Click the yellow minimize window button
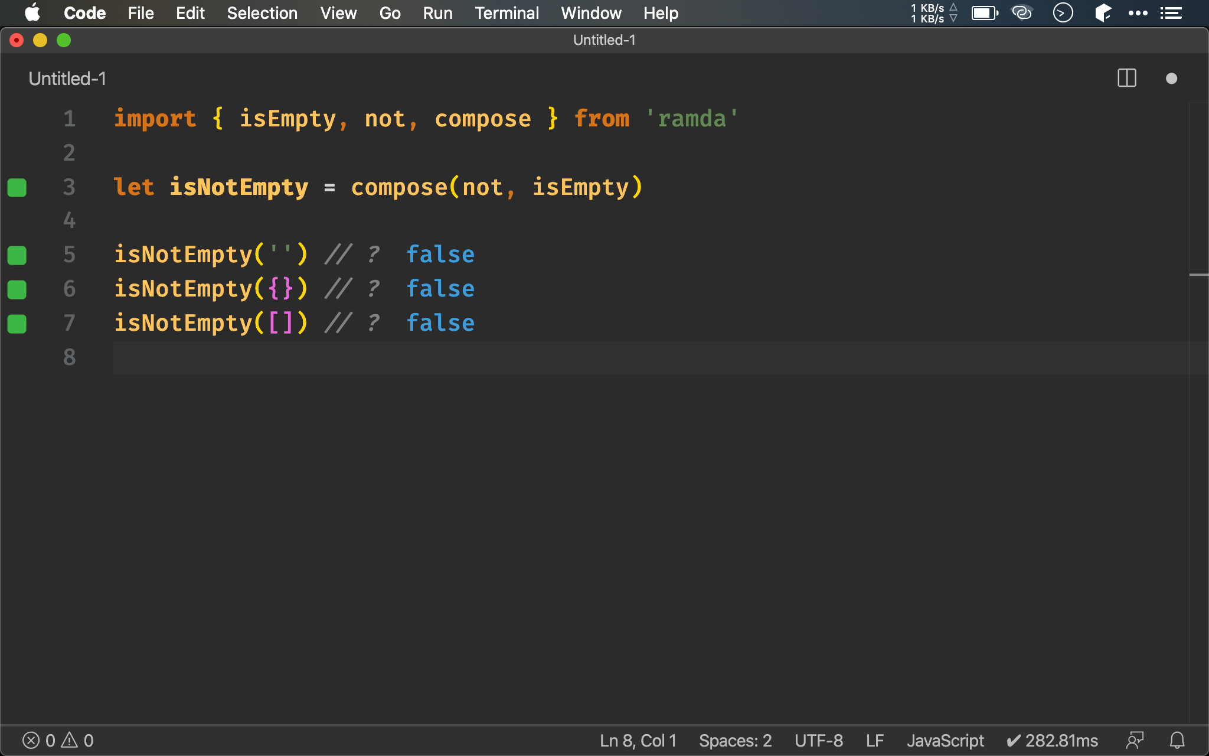This screenshot has height=756, width=1209. pos(40,40)
